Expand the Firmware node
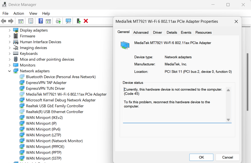This screenshot has height=163, width=251. click(10, 36)
